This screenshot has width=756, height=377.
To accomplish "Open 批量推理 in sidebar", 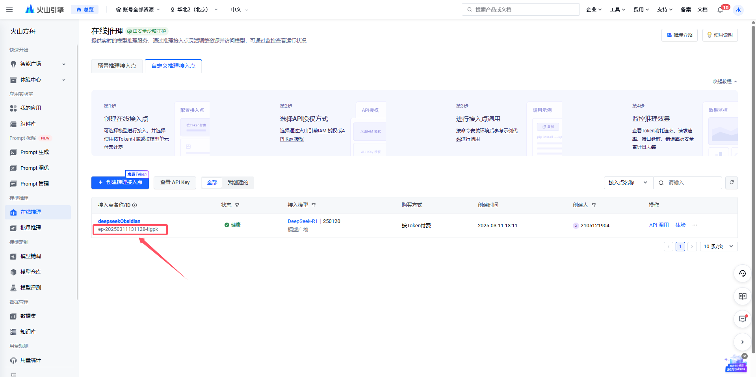I will [x=38, y=228].
